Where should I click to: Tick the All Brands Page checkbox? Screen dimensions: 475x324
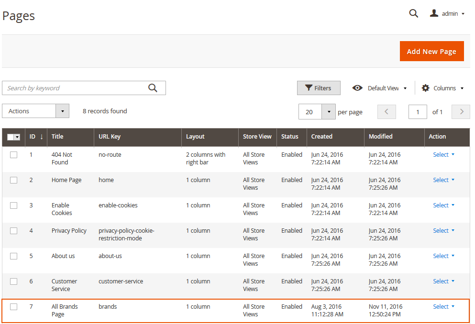pos(14,307)
